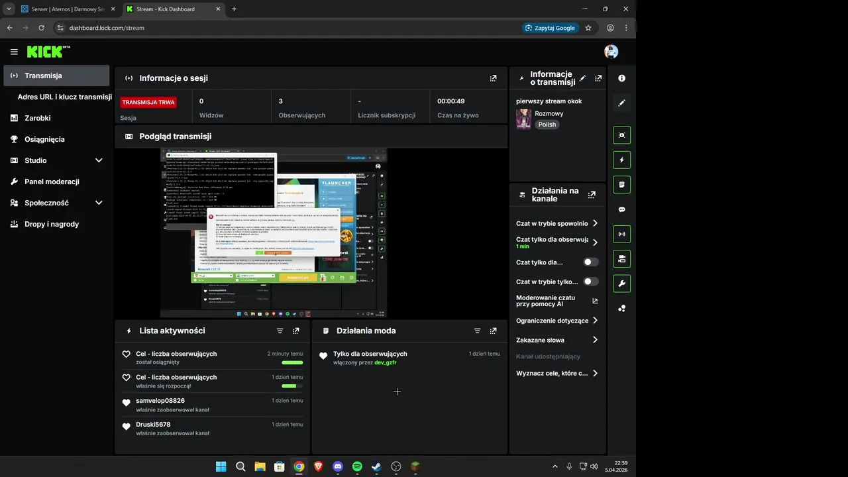Click the samvelop08826 follow activity entry
Viewport: 848px width, 477px height.
[212, 405]
